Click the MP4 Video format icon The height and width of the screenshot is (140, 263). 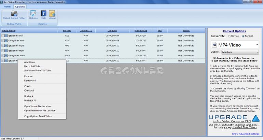click(214, 45)
